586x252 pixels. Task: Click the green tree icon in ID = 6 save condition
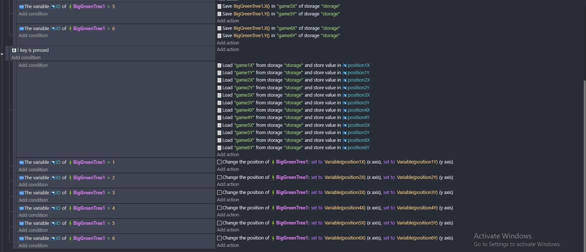(70, 29)
